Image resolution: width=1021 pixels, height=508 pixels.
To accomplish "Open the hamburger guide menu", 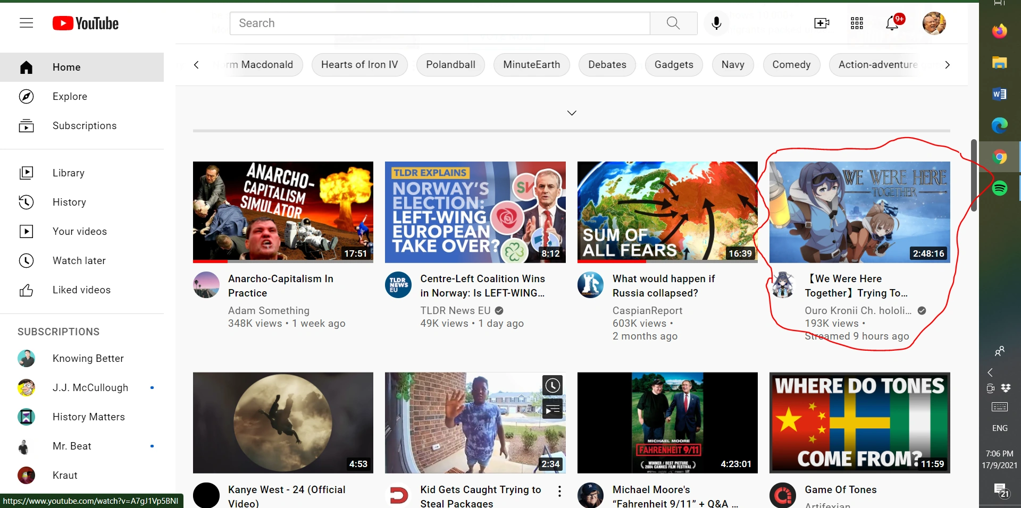I will tap(26, 23).
